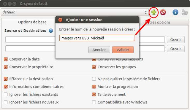Click the green plus add session icon

point(153,12)
